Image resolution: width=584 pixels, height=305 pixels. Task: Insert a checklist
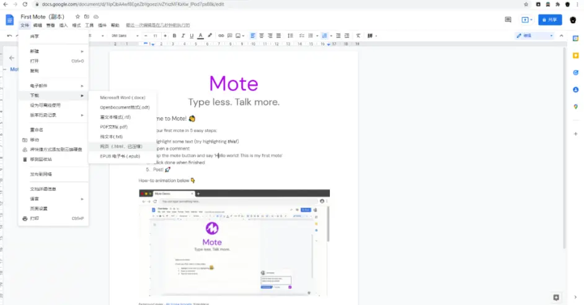pos(302,36)
